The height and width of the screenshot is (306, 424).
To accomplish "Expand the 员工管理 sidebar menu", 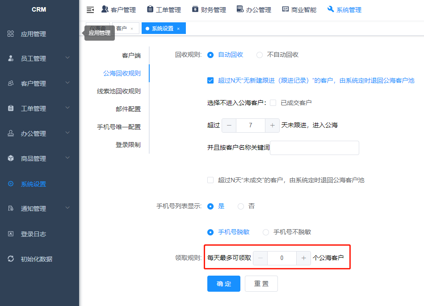I will coord(67,58).
